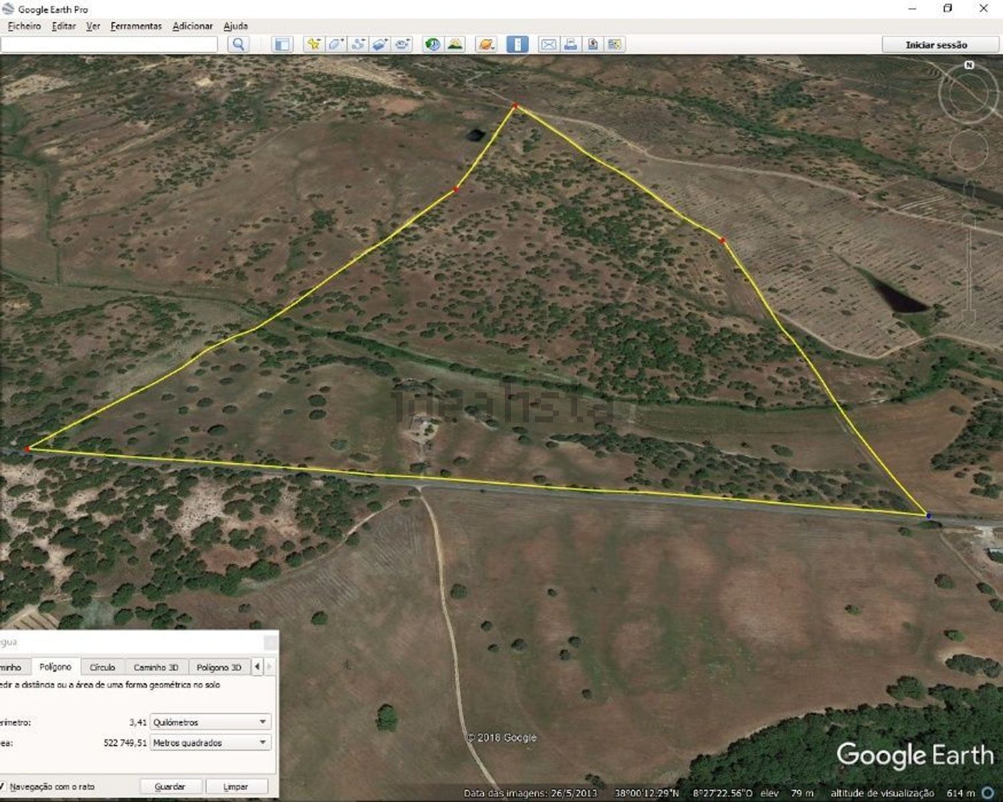The image size is (1003, 802).
Task: Click the print icon in the toolbar
Action: pos(570,45)
